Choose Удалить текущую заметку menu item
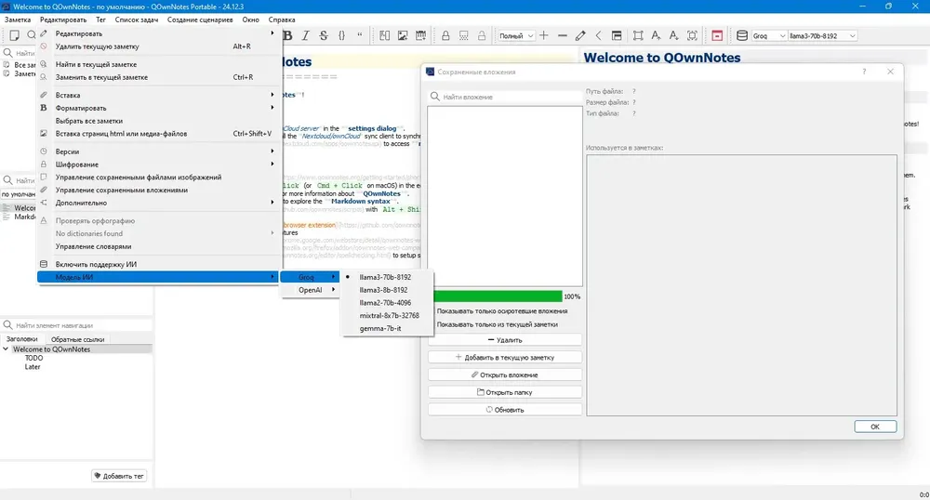This screenshot has height=500, width=930. coord(158,46)
